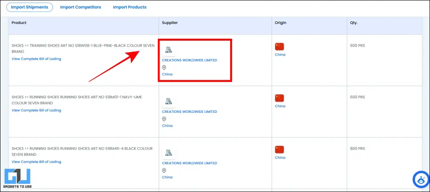Click origin China link in S18M45-4 row
The image size is (430, 192).
click(x=280, y=158)
